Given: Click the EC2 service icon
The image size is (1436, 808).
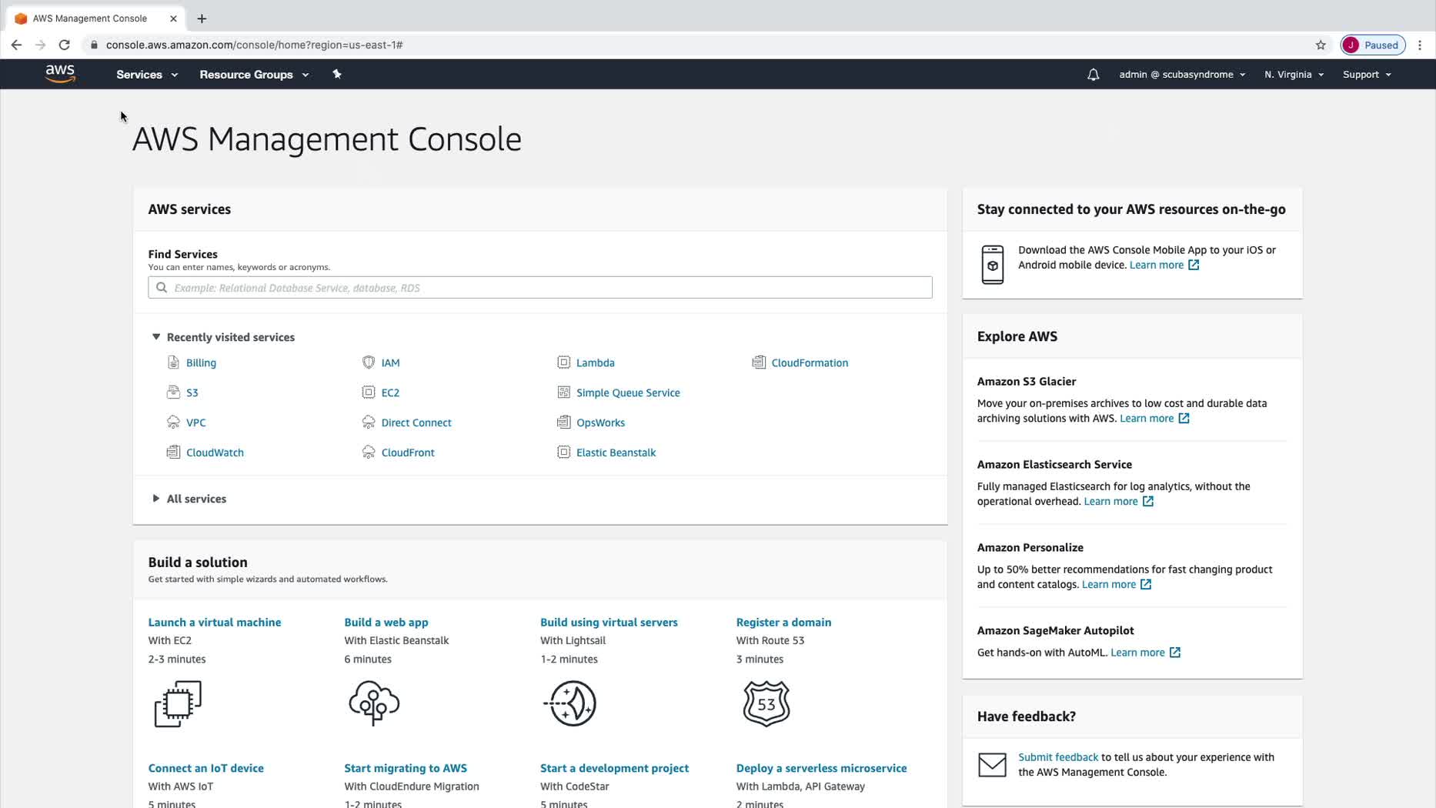Looking at the screenshot, I should (369, 392).
